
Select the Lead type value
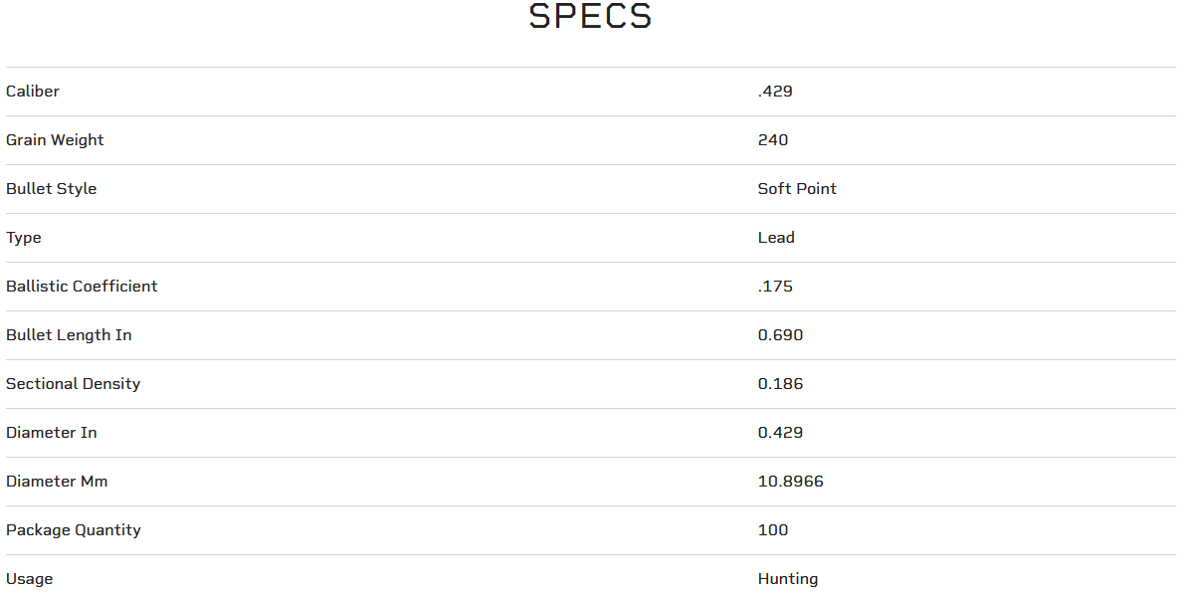pos(776,238)
